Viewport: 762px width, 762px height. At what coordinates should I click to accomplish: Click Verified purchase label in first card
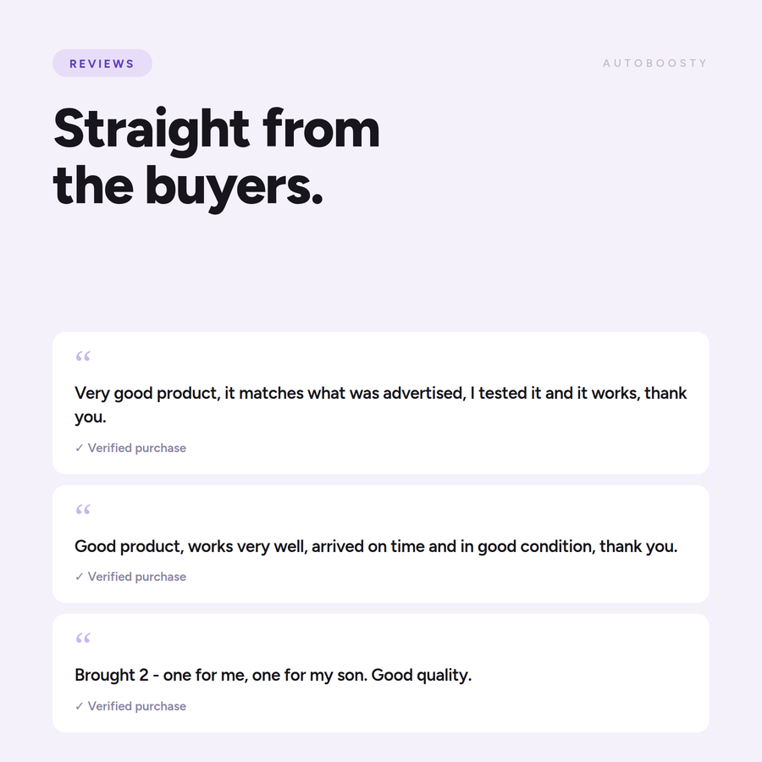pos(136,448)
